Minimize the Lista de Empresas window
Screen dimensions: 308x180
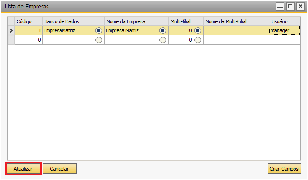point(280,6)
